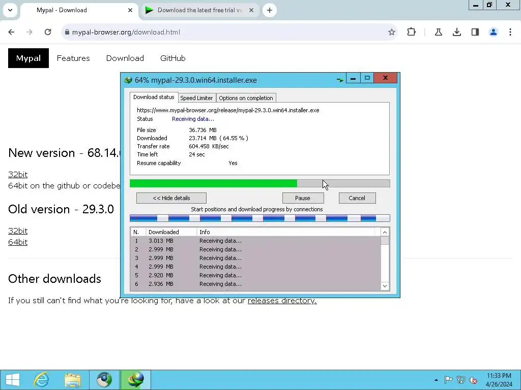Click the Action Center flag tray icon
The image size is (521, 390).
tap(448, 380)
